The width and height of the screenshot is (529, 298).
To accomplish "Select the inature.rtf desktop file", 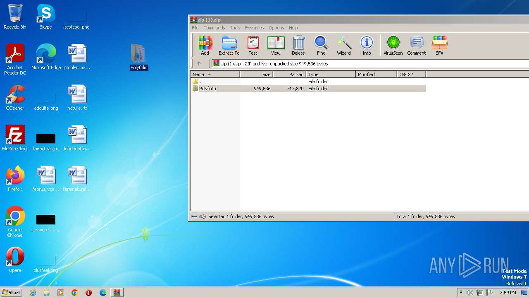I will [77, 98].
